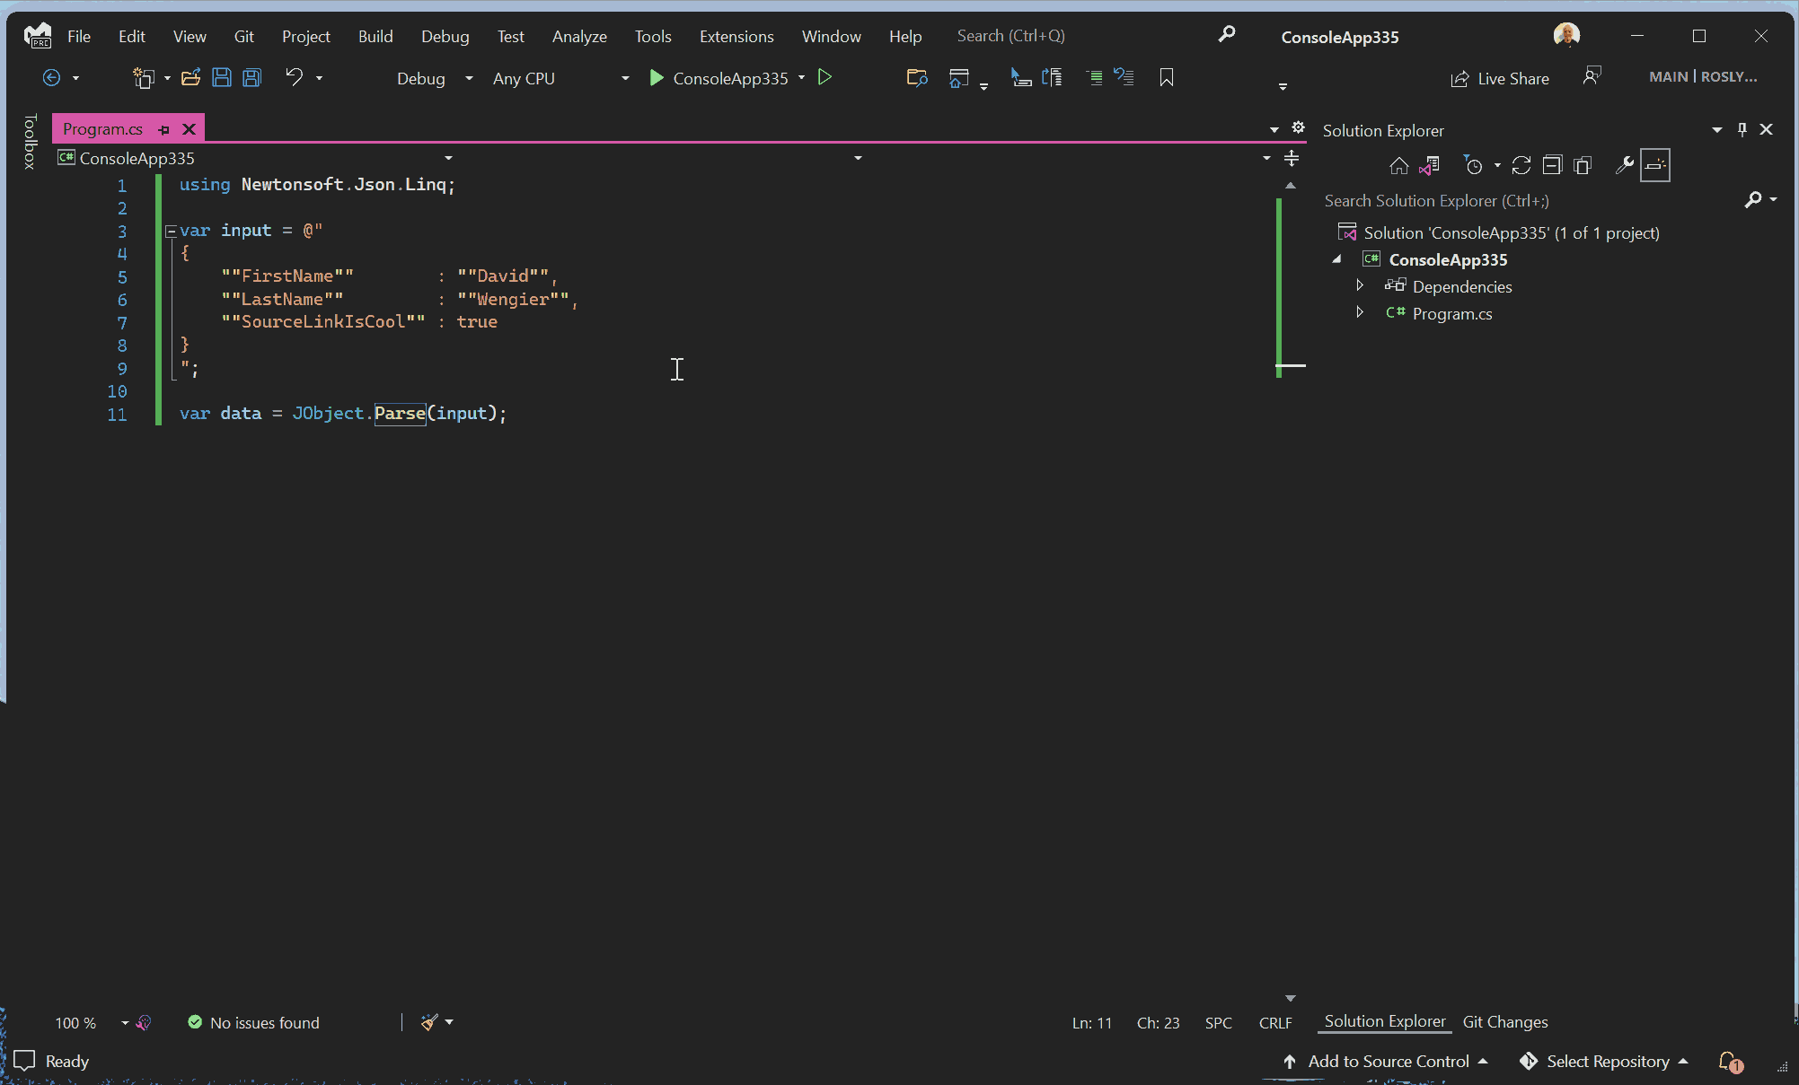Expand the ConsoleApp335 project node
The image size is (1799, 1085).
1336,259
